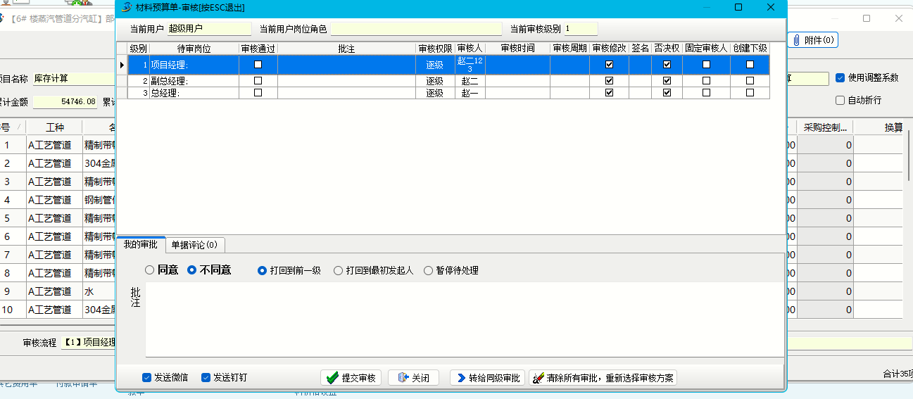Click the blue arrow on 转给同级审批

tap(461, 378)
